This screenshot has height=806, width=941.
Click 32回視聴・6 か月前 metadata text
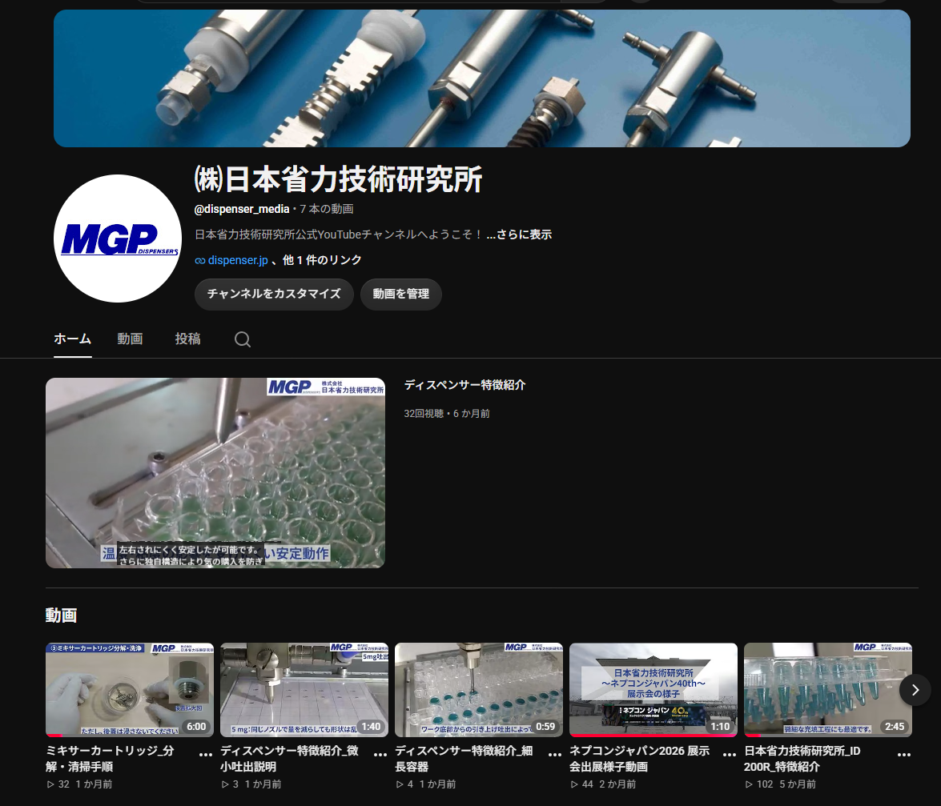447,414
